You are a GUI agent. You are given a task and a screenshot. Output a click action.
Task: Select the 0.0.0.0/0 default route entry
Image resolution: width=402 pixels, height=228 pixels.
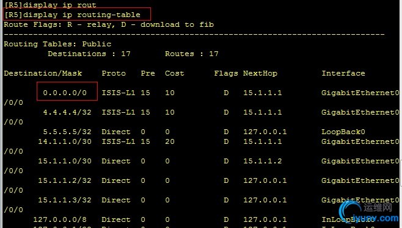tap(65, 93)
